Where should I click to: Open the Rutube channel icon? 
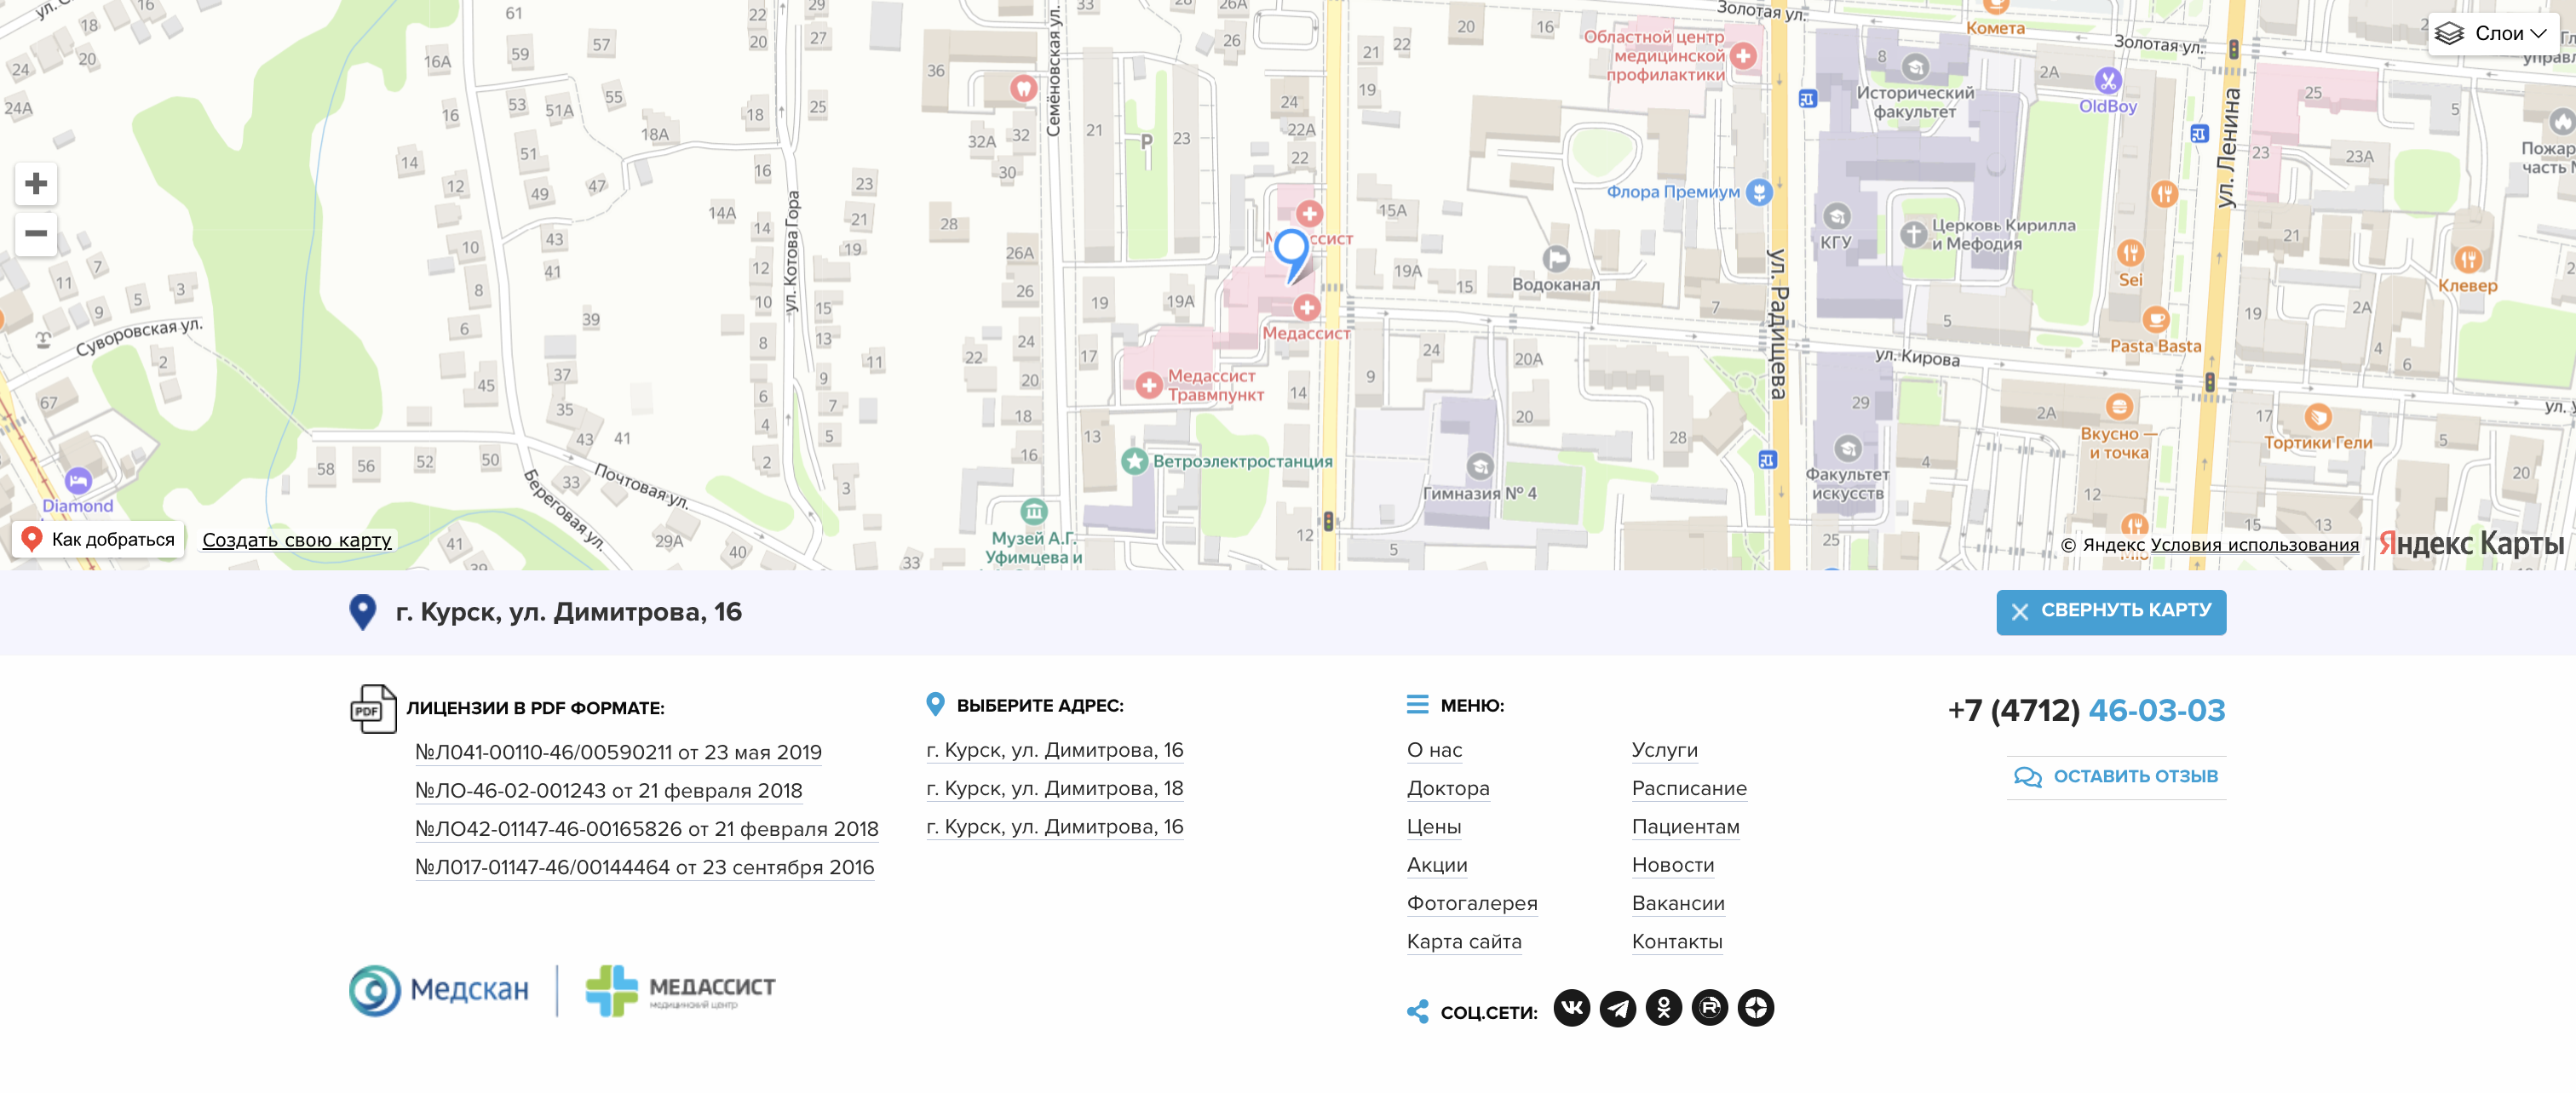[1712, 1009]
